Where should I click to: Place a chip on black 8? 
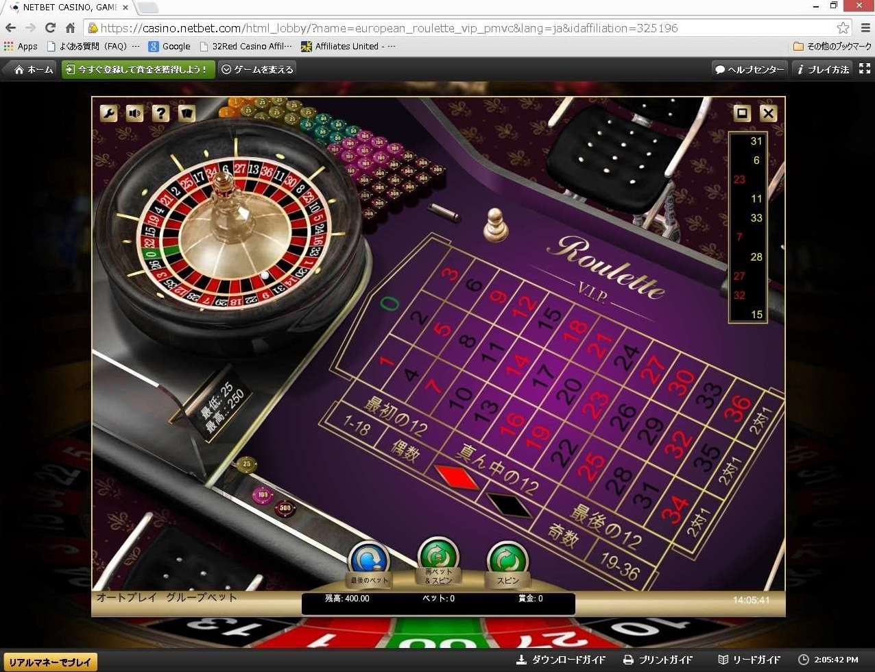467,341
